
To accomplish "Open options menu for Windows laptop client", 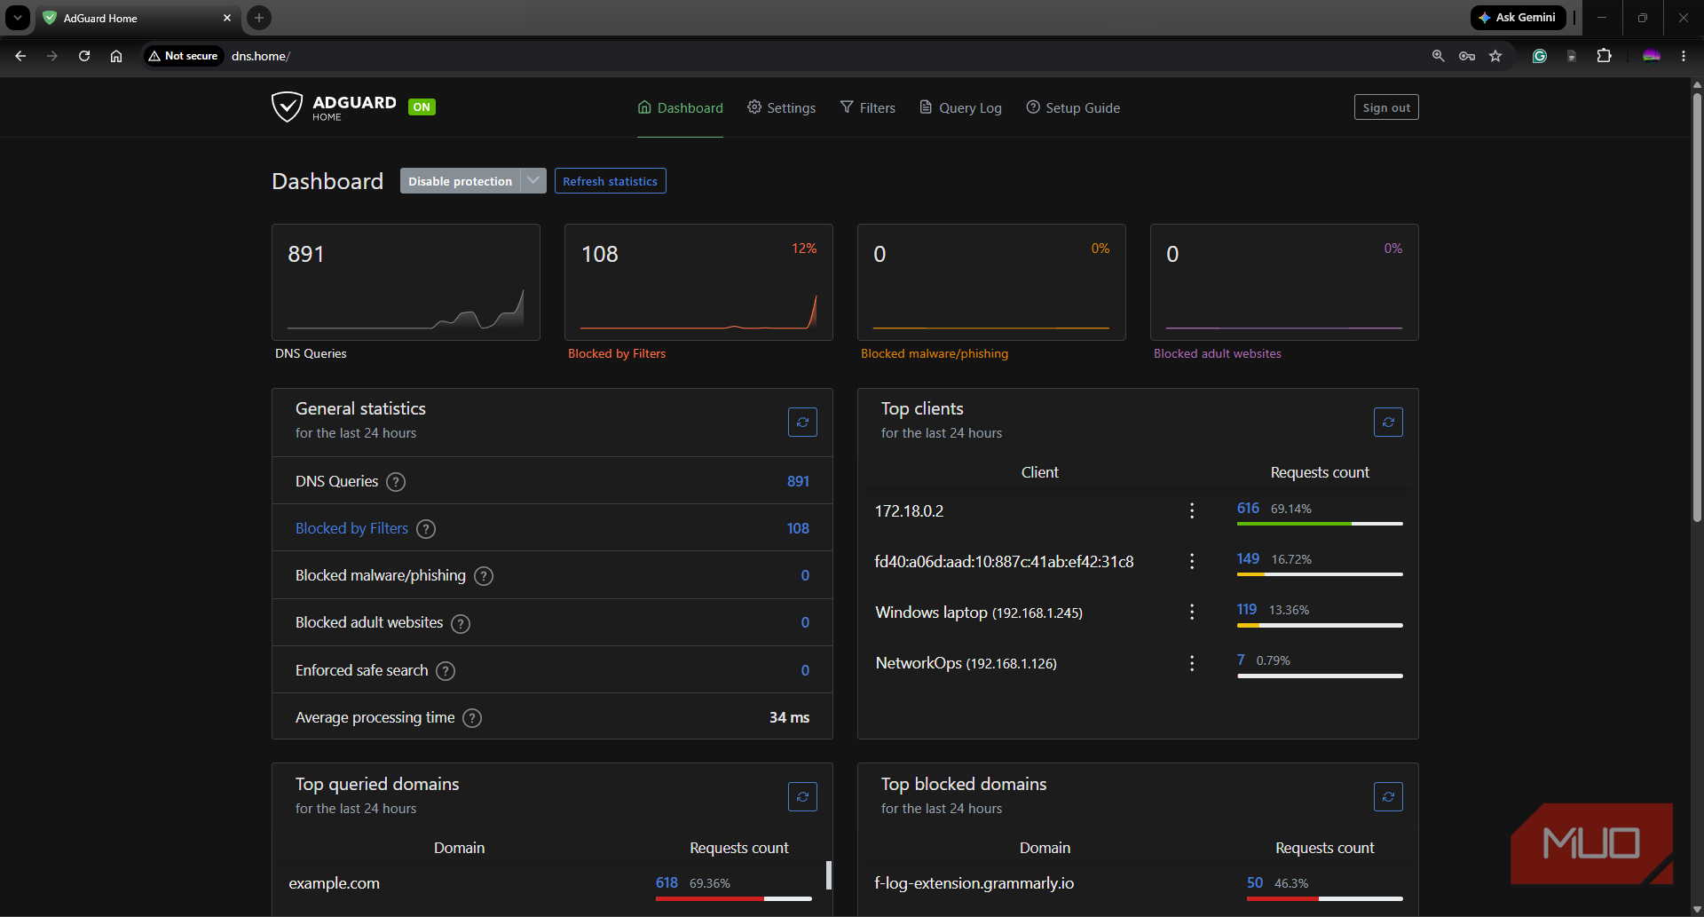I will [1192, 612].
